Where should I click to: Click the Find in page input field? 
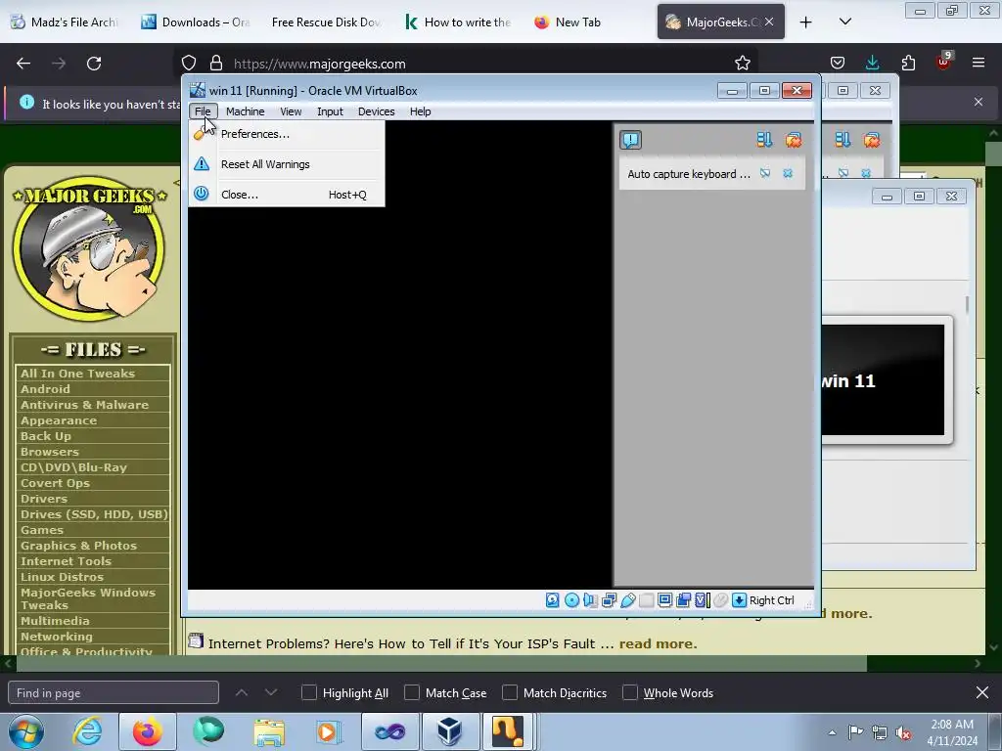114,692
